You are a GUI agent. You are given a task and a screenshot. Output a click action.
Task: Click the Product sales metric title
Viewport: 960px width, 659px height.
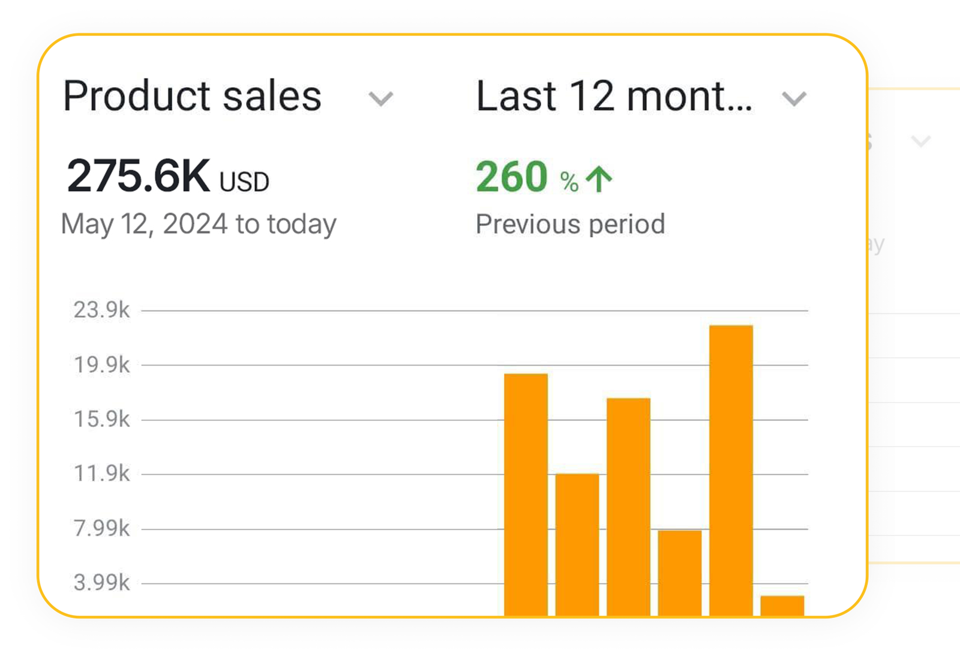192,96
